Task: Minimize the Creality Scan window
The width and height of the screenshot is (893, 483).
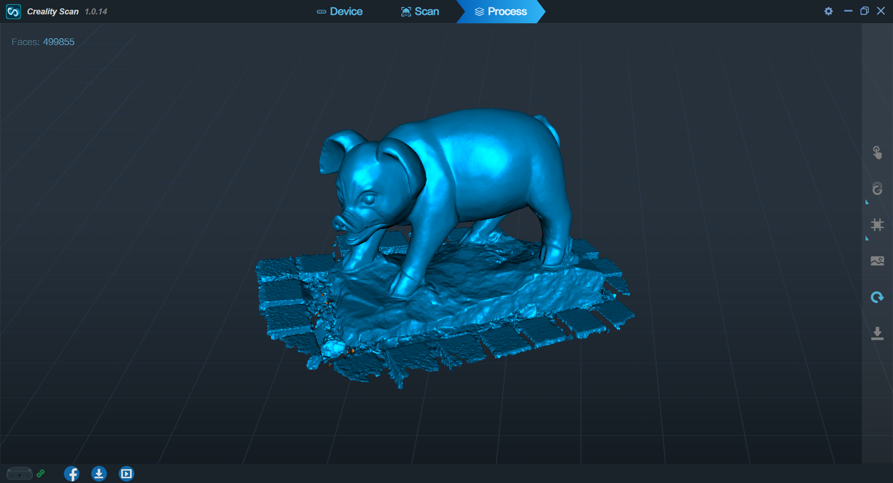Action: coord(848,11)
